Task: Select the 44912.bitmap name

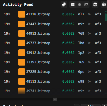Action: [x=38, y=33]
